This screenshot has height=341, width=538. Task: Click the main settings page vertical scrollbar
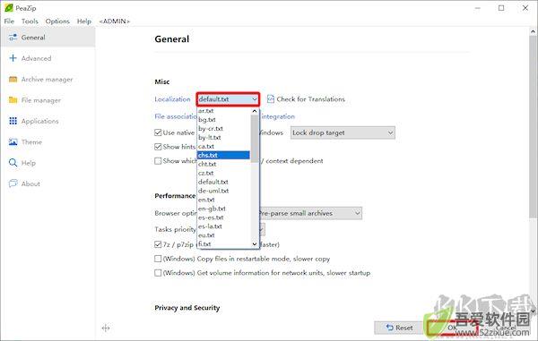click(x=533, y=127)
